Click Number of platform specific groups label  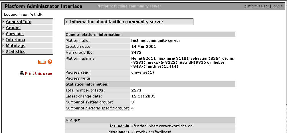(x=97, y=108)
